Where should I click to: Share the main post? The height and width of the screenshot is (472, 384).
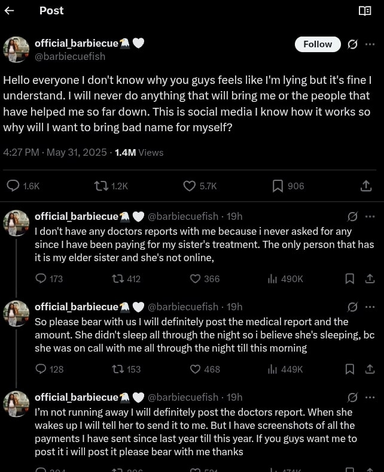(366, 186)
